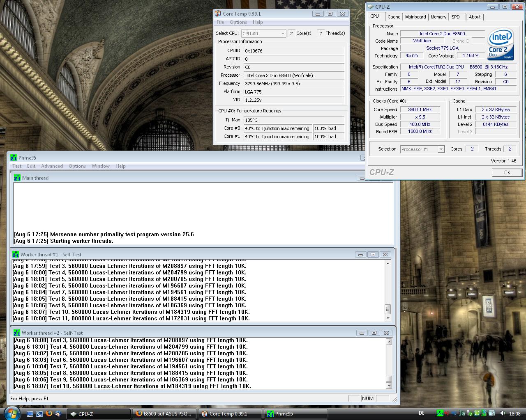Open Prime95 Options menu

pos(77,166)
